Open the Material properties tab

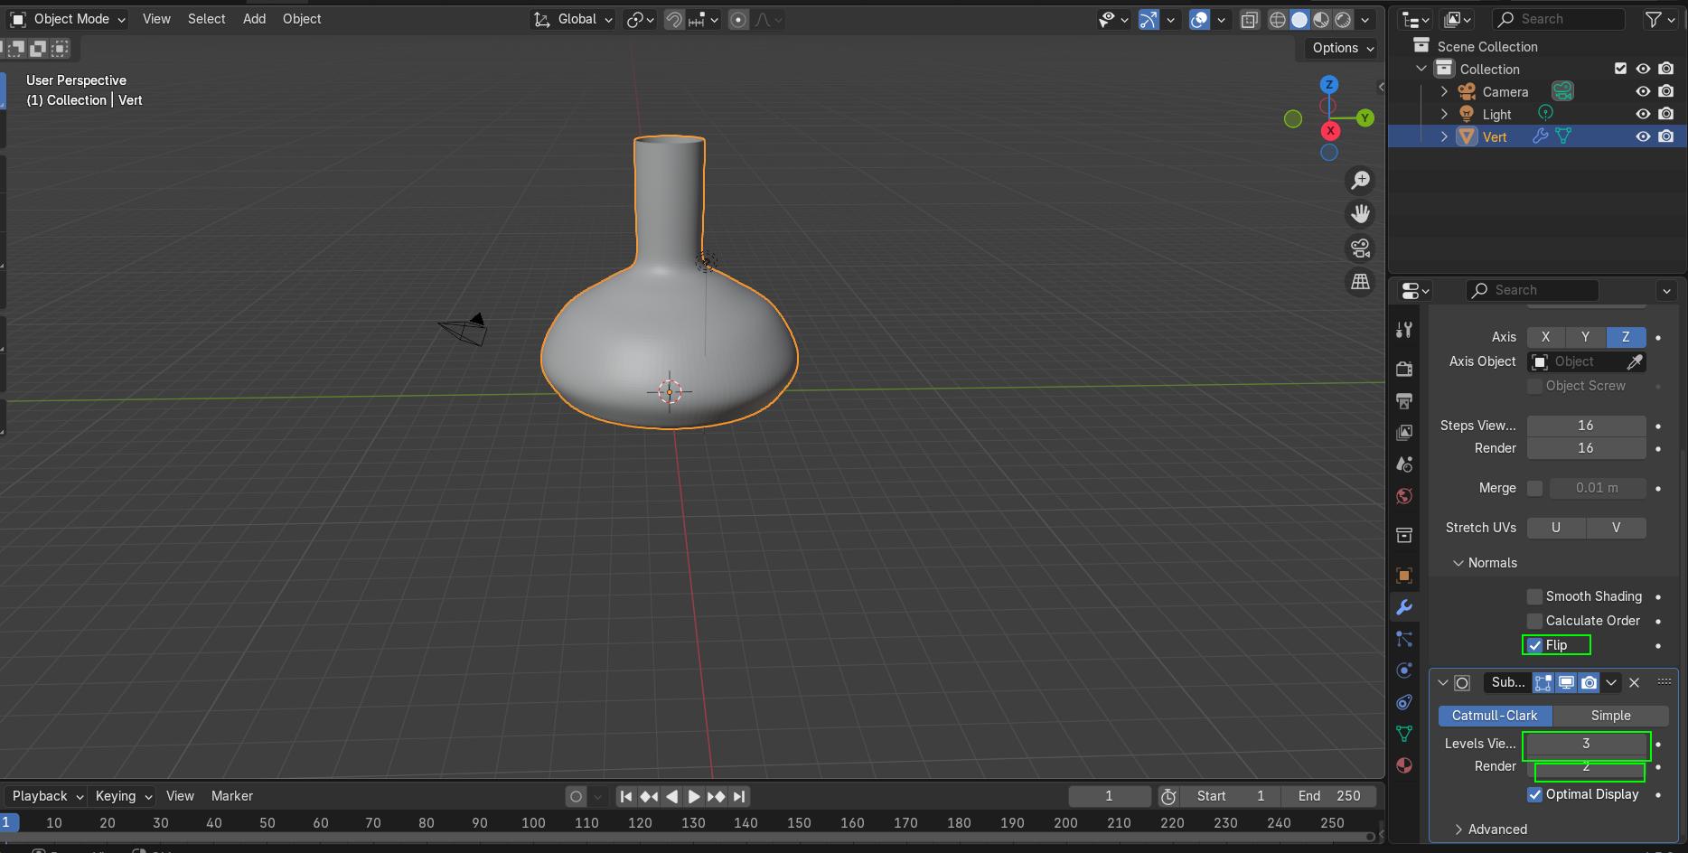point(1403,765)
